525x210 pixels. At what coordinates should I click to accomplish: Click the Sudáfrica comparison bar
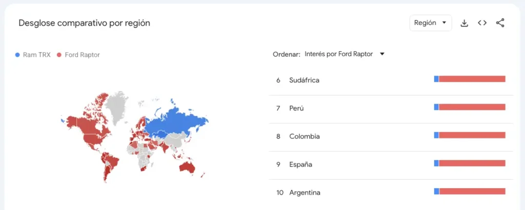[470, 79]
